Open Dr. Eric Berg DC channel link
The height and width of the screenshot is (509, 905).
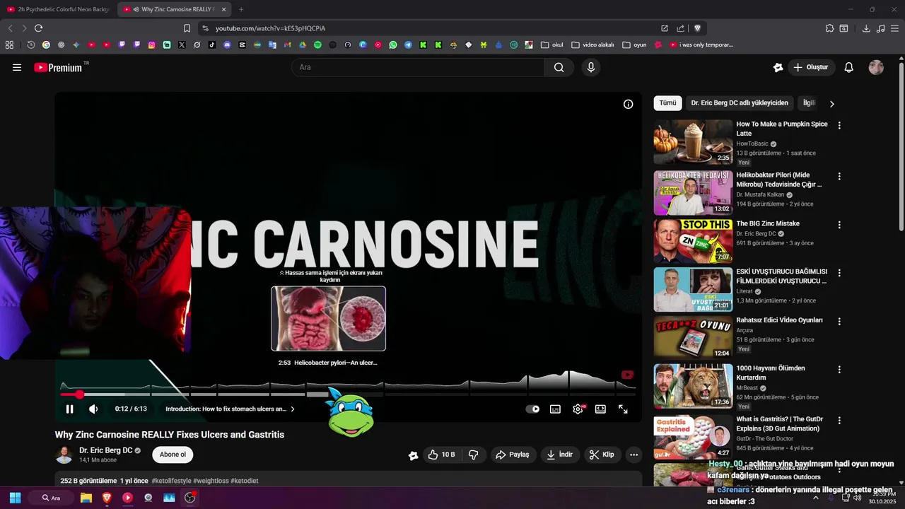(x=105, y=450)
